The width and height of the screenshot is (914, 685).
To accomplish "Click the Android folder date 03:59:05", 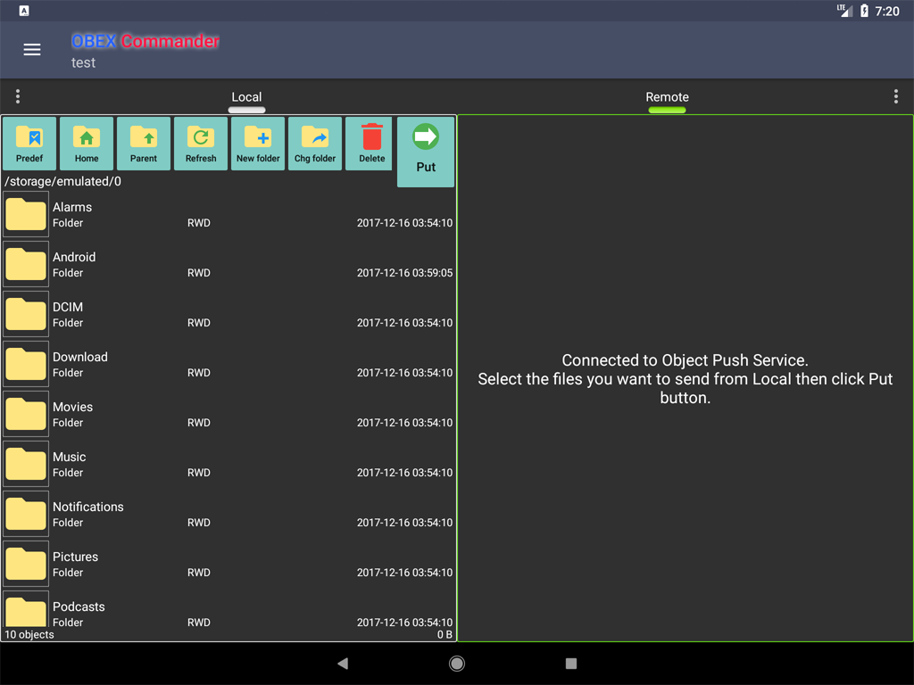I will click(x=404, y=273).
